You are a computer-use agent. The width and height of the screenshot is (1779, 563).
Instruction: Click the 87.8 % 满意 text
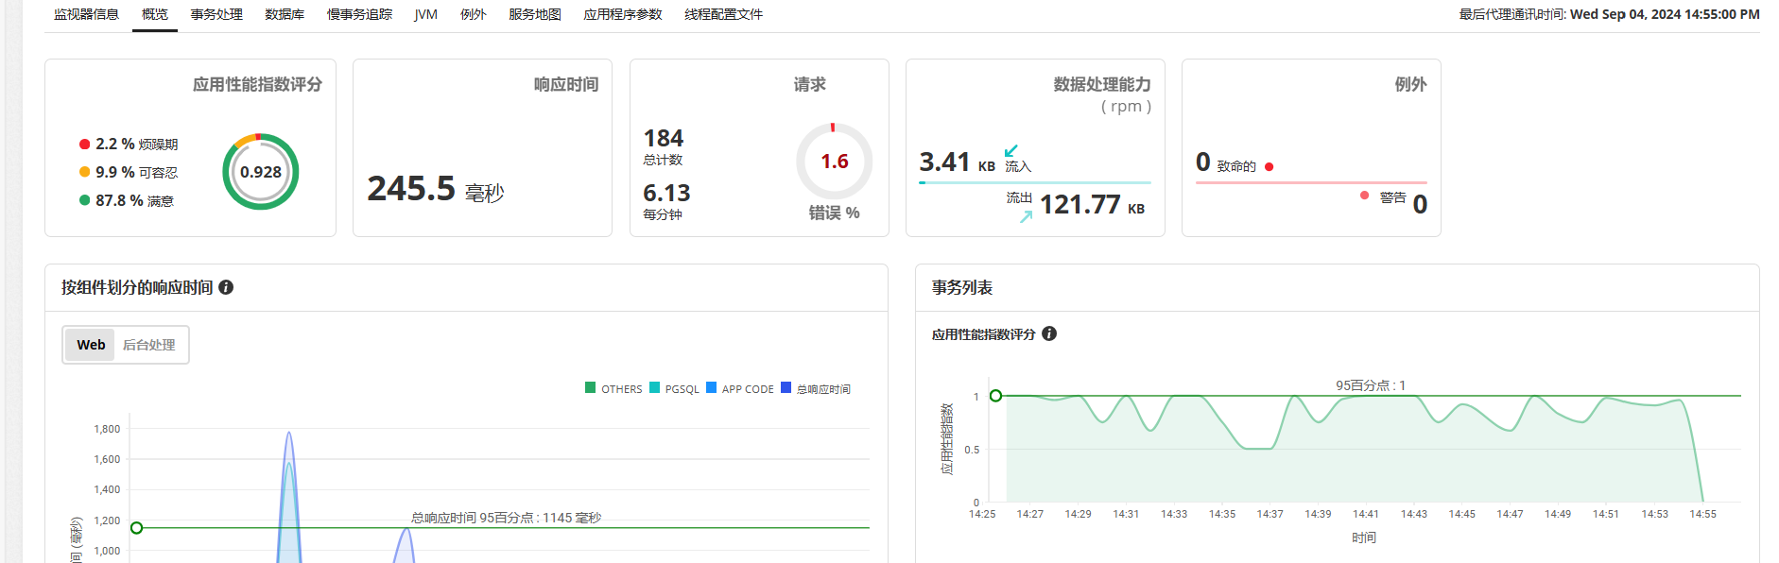(x=134, y=200)
